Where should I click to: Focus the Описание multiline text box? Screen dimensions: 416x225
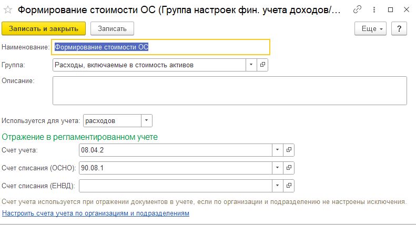pyautogui.click(x=229, y=90)
